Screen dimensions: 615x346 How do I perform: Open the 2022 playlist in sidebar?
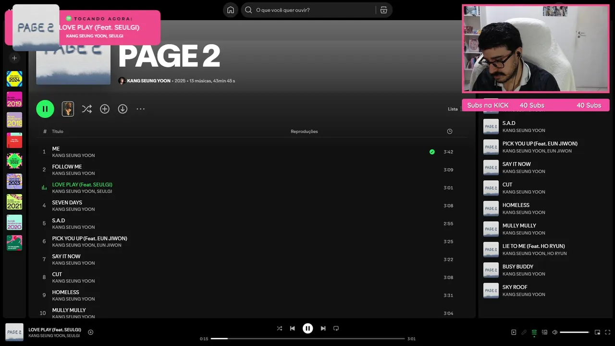tap(14, 161)
